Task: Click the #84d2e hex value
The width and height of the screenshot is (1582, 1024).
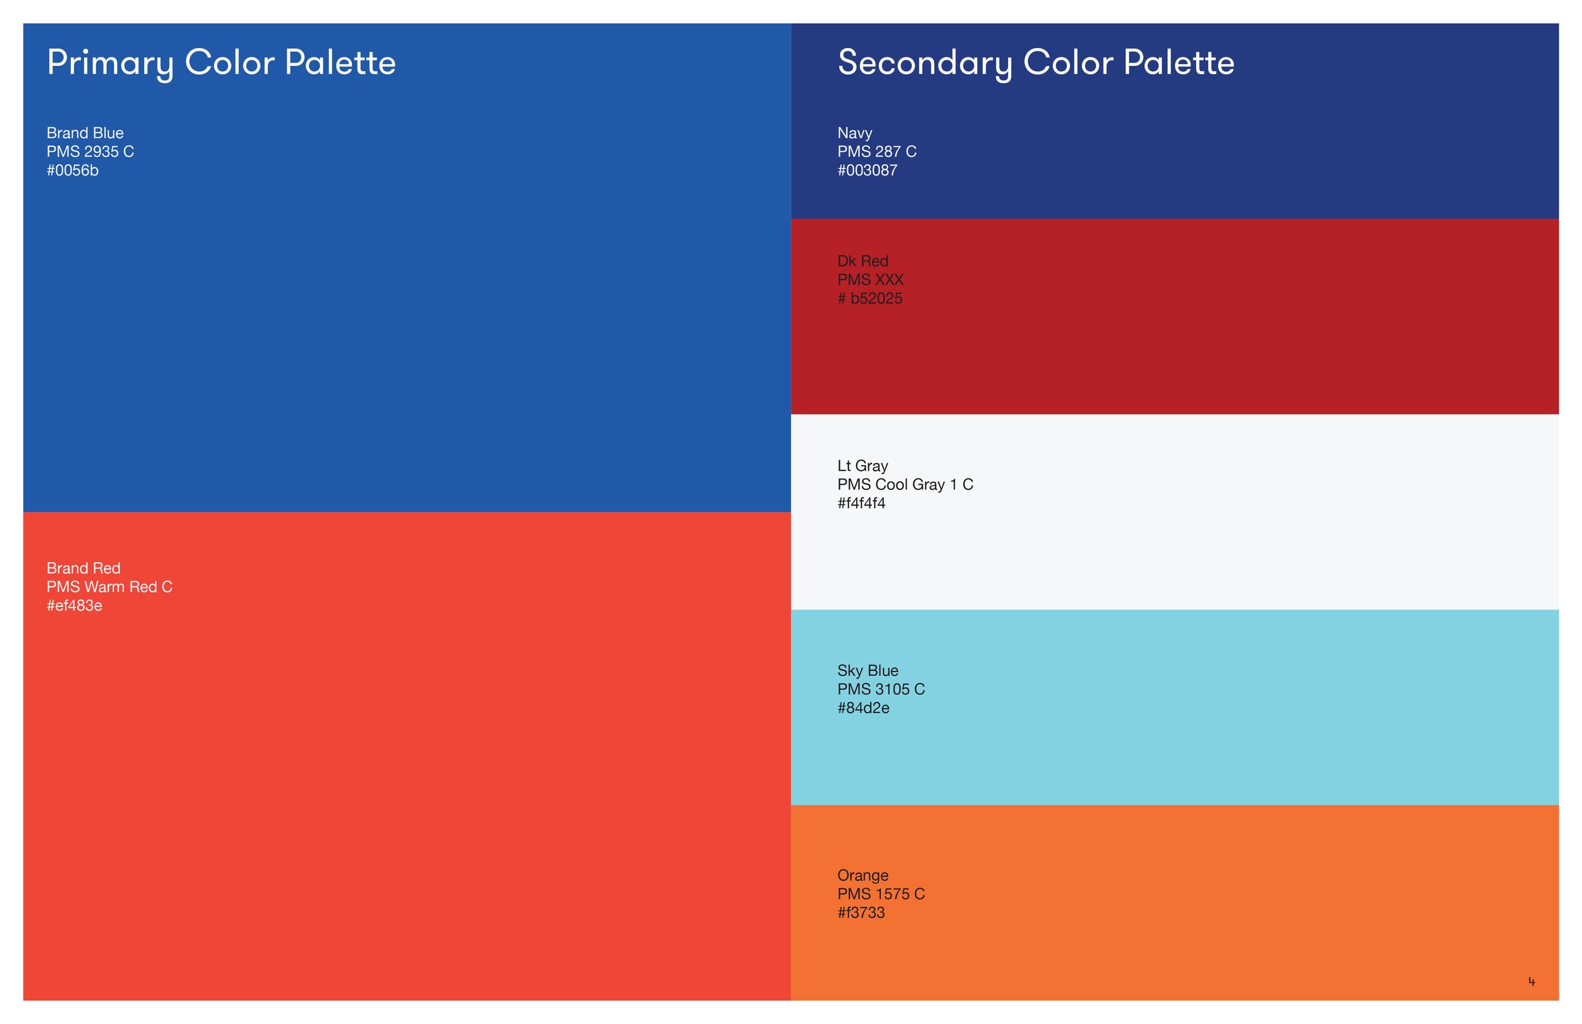Action: (x=863, y=708)
